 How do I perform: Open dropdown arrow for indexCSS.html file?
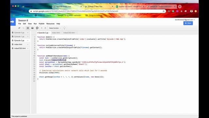tap(28, 48)
